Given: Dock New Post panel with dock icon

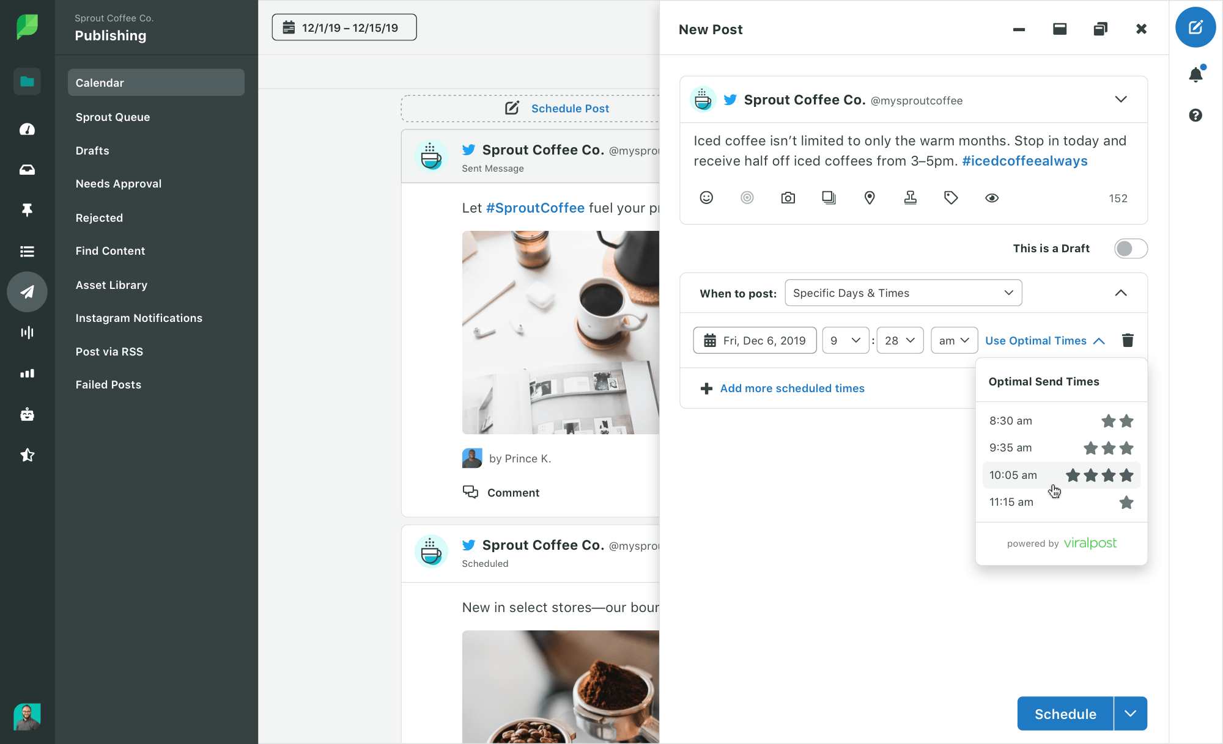Looking at the screenshot, I should [x=1060, y=29].
